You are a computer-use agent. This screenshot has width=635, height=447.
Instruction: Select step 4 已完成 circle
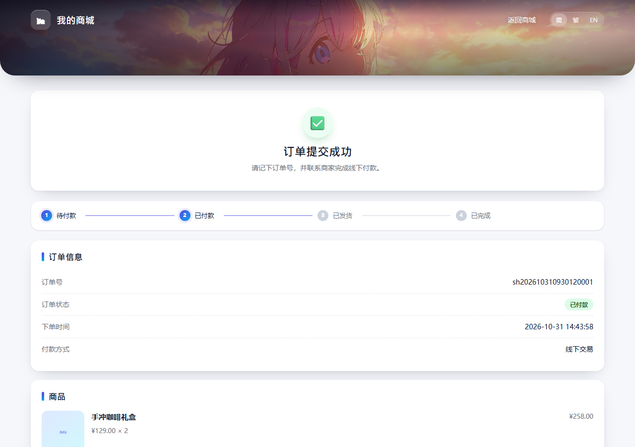pyautogui.click(x=461, y=215)
